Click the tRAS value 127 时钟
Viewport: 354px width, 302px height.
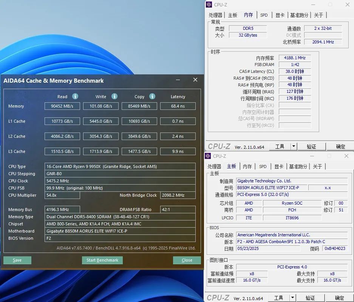[295, 92]
